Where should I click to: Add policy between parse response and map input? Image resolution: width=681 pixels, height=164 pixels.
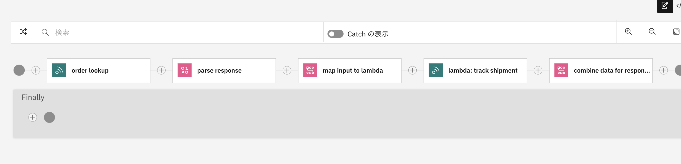(287, 70)
